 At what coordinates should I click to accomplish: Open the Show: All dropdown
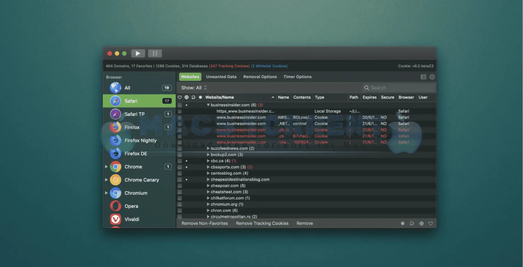(x=194, y=88)
